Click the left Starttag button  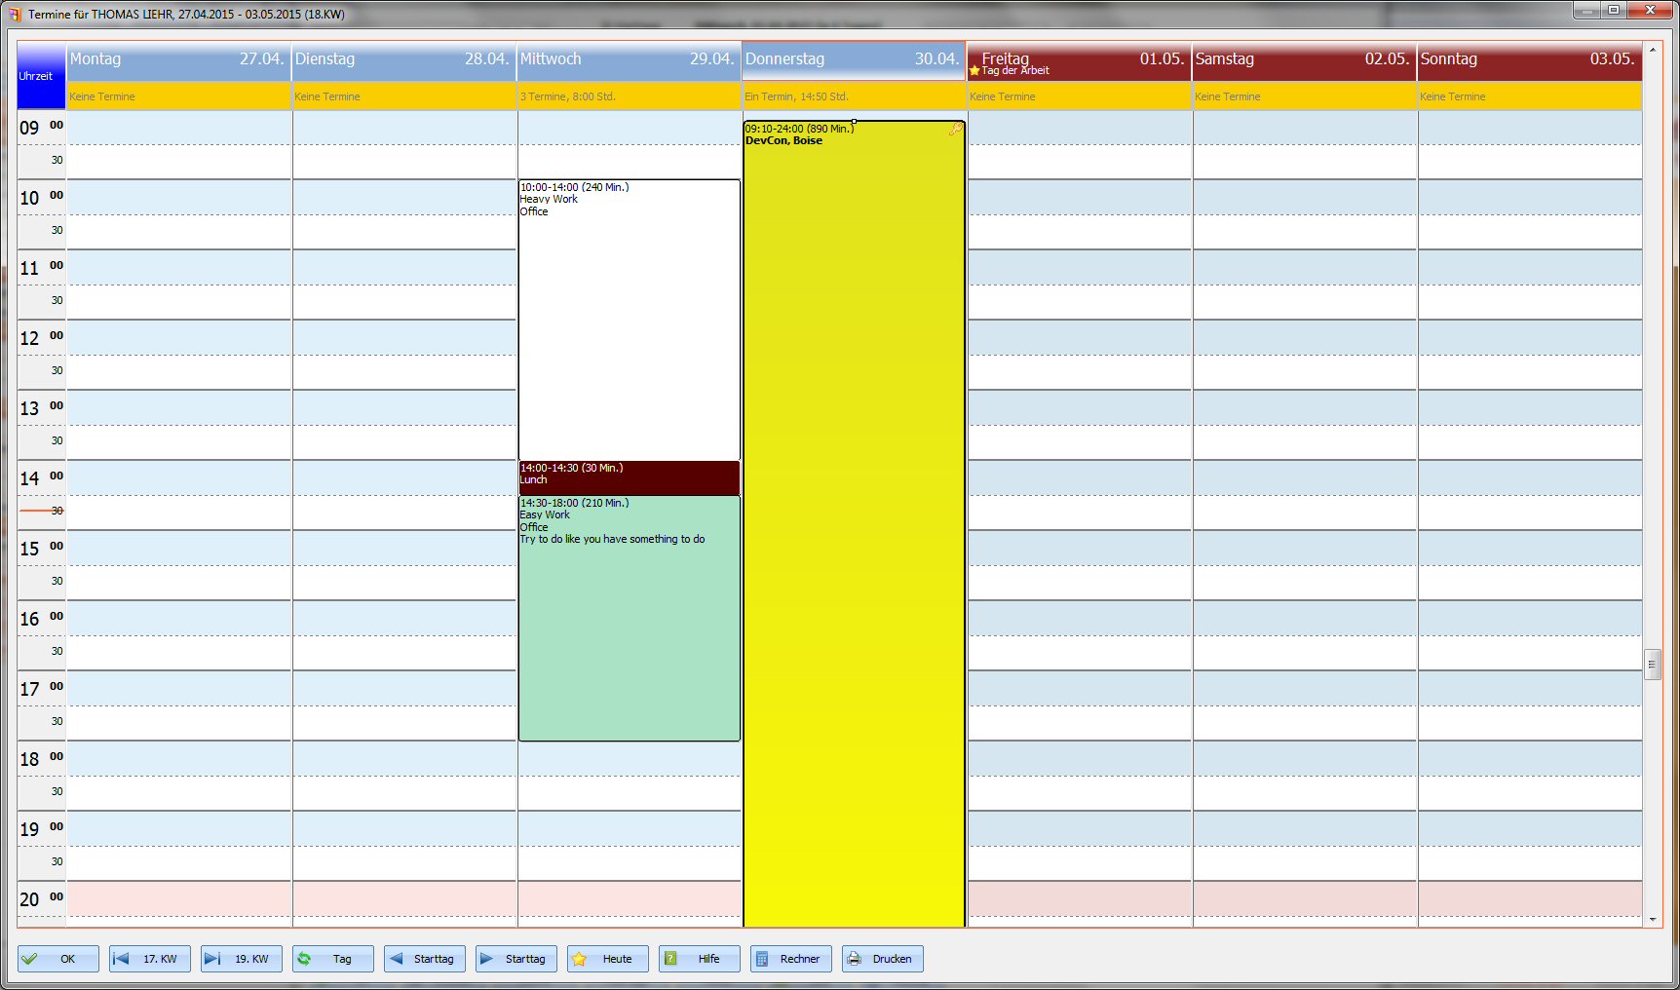pos(424,959)
